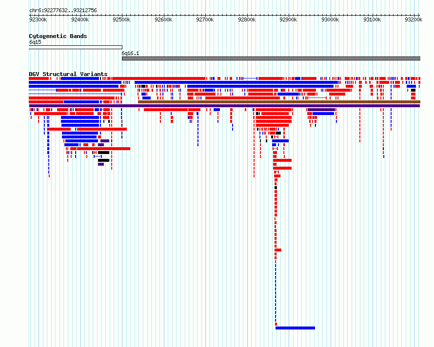
Task: Click the 93000k ruler tick label
Action: pos(330,19)
